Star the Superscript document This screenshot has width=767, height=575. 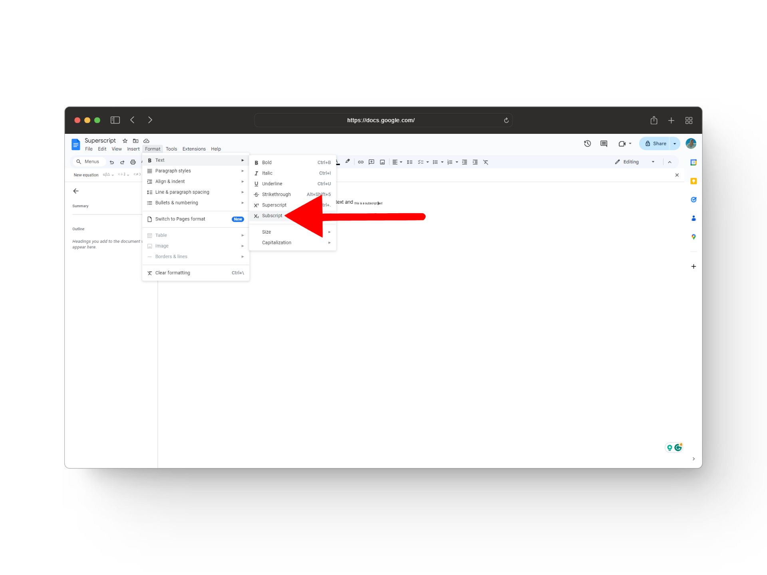pos(125,141)
